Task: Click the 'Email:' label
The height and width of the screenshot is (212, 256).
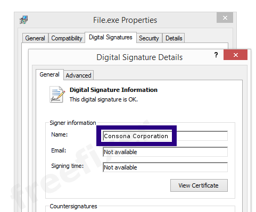Action: tap(59, 150)
